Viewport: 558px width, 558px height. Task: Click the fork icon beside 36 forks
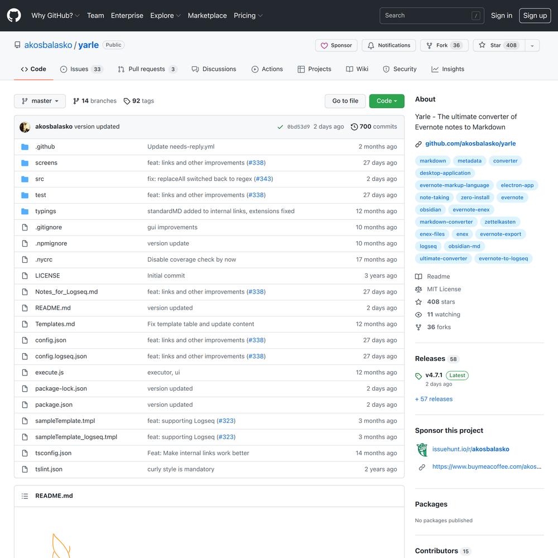point(419,327)
